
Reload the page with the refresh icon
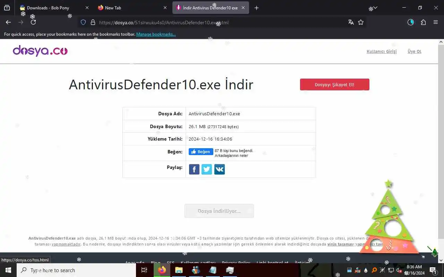33,22
